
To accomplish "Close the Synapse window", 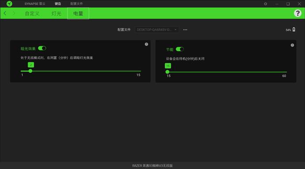I will coord(299,4).
